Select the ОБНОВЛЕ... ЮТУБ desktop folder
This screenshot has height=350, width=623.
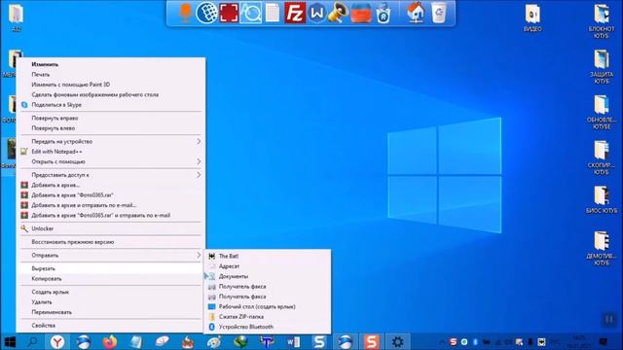tap(602, 113)
